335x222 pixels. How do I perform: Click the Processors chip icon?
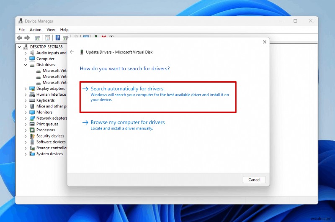pyautogui.click(x=32, y=130)
